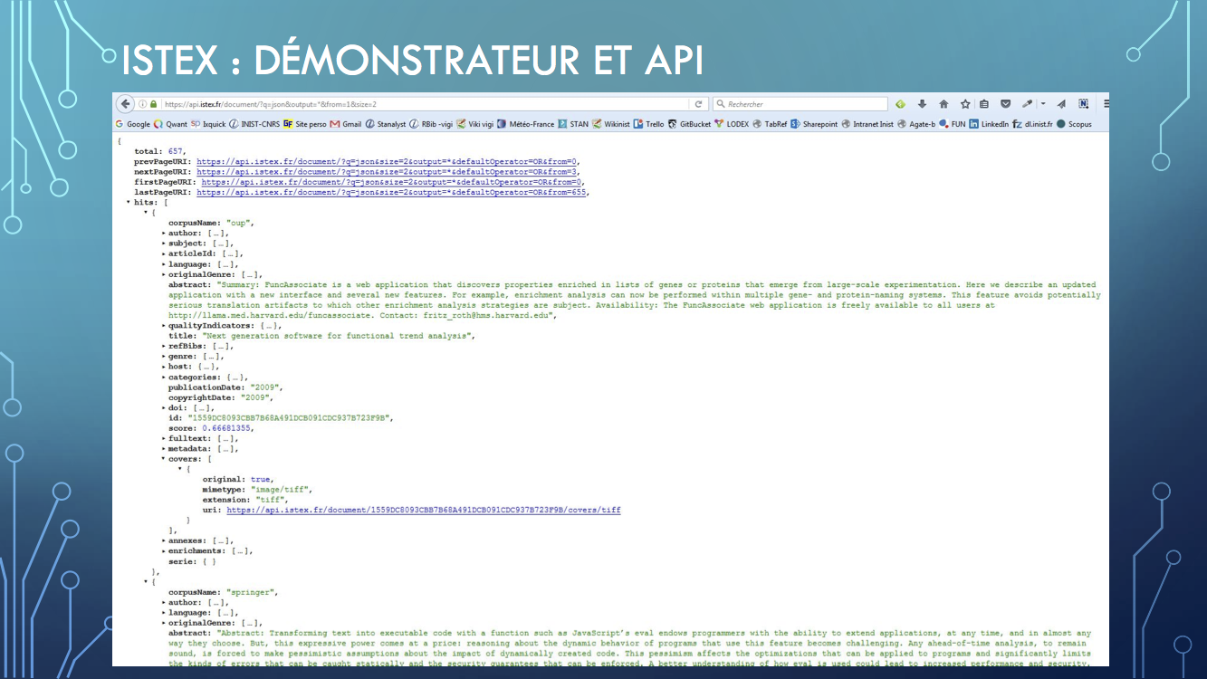The height and width of the screenshot is (679, 1207).
Task: Click the Rechercher search box
Action: point(800,104)
